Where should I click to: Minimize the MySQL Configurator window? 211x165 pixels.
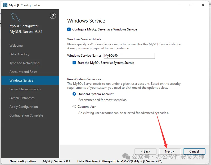(x=179, y=5)
